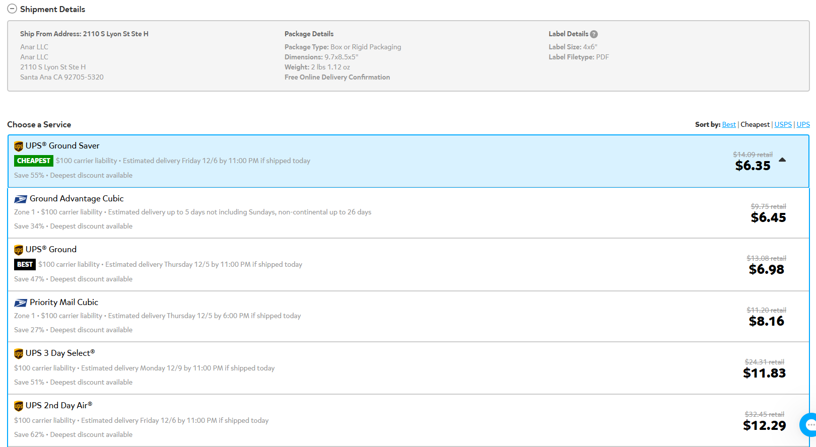
Task: Click the UPS logo beside 2nd Day Air
Action: (19, 406)
